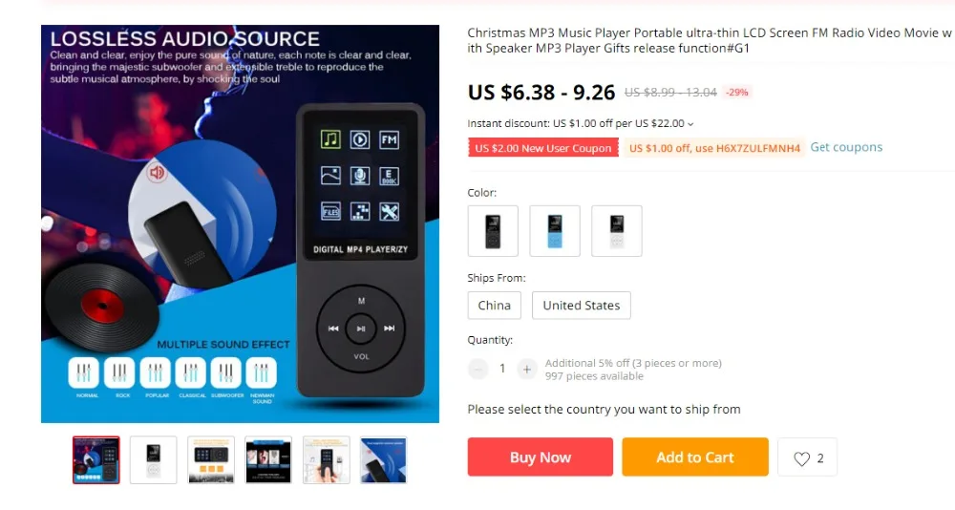955x510 pixels.
Task: Select United States ships-from option
Action: [581, 306]
